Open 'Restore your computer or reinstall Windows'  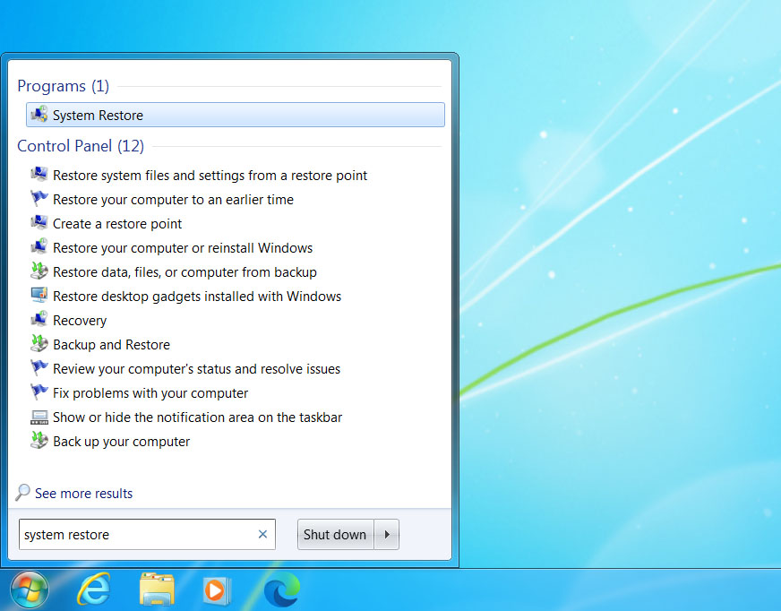coord(183,247)
